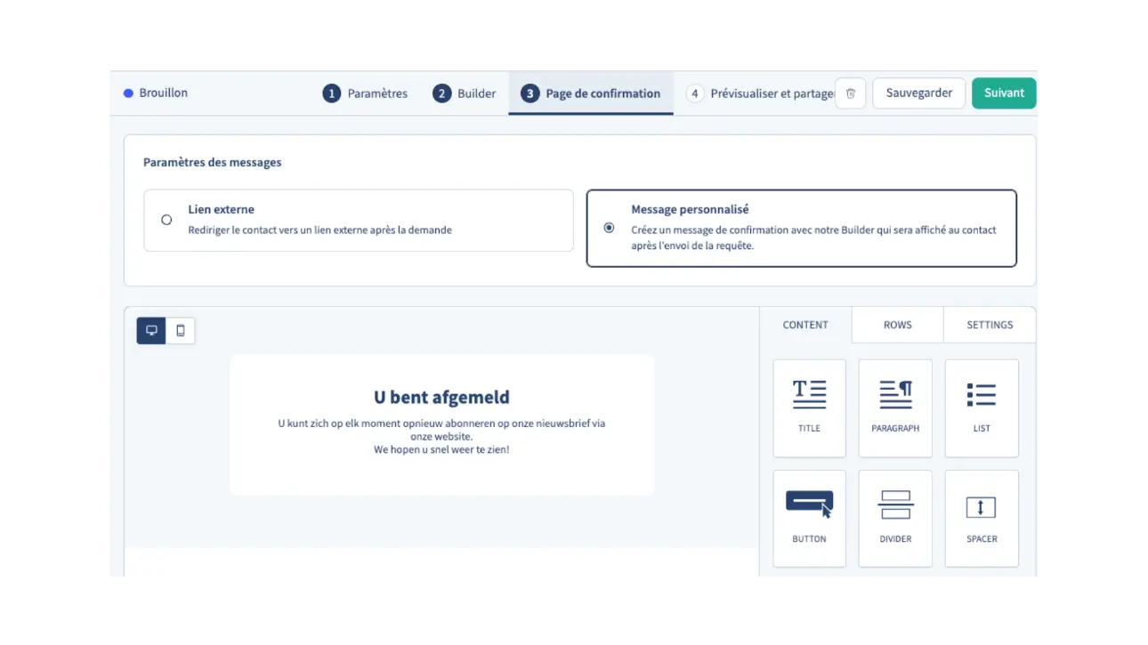Viewport: 1148px width, 645px height.
Task: Click the Sauvegarder button
Action: (x=918, y=93)
